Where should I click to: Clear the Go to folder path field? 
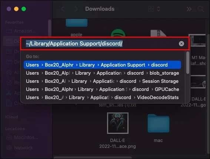click(181, 44)
